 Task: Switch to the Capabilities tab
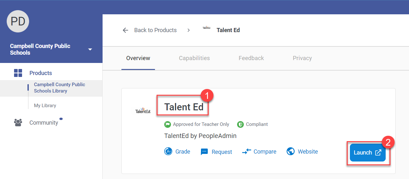coord(194,58)
